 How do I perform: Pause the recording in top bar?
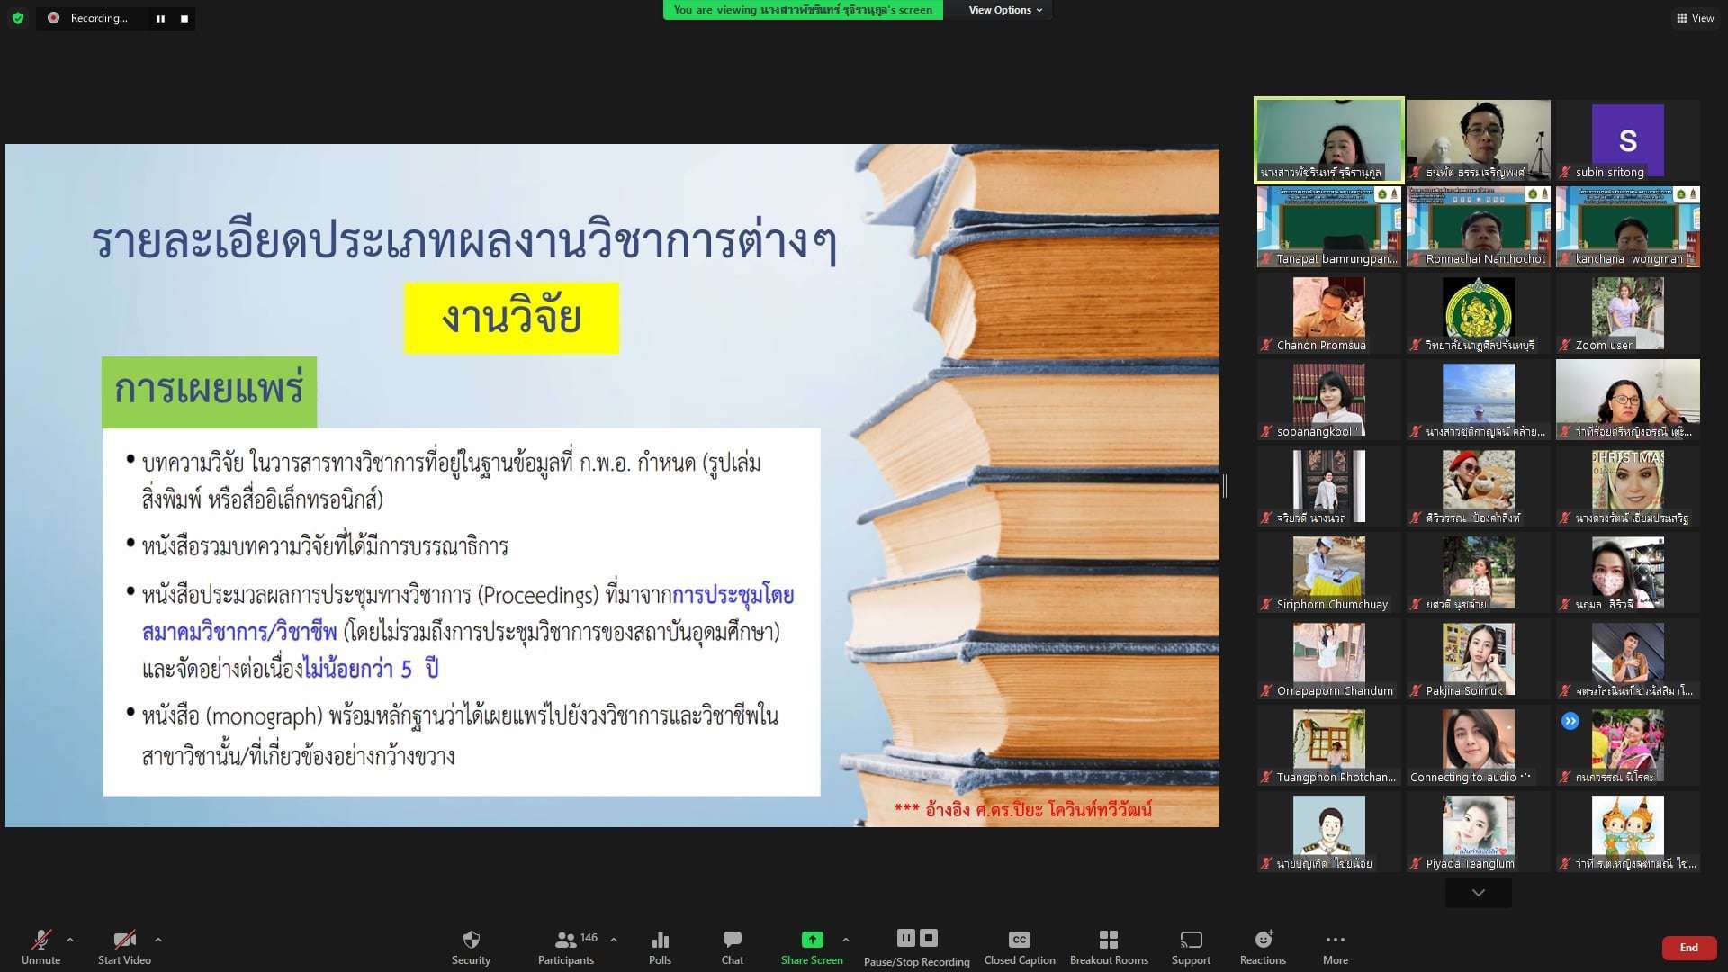(x=160, y=18)
